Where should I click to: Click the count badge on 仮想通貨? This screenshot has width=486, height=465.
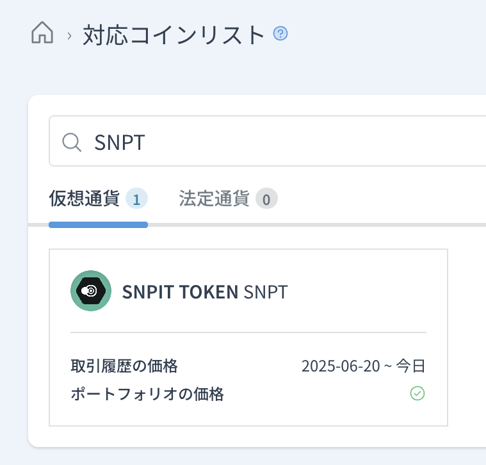coord(136,199)
